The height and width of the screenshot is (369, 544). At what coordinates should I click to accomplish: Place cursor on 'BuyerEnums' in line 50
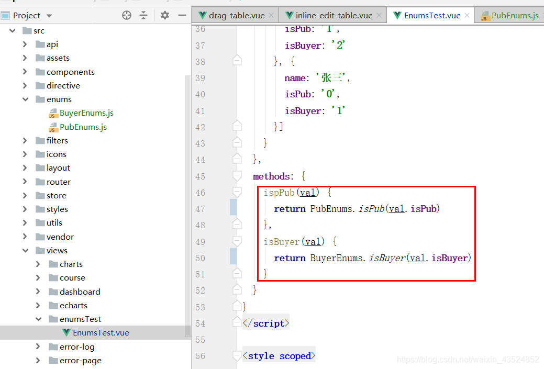pos(336,258)
